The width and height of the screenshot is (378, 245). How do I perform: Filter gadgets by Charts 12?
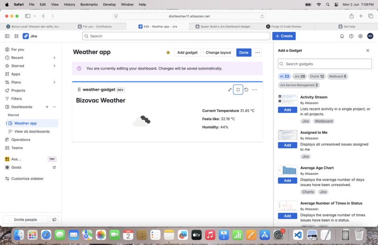pyautogui.click(x=317, y=76)
